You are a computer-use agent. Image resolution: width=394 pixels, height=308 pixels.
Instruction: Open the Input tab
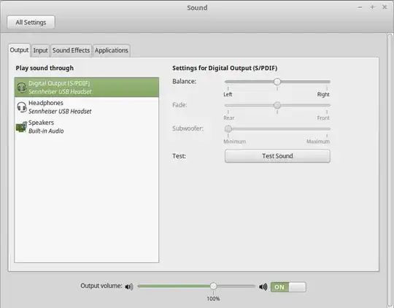point(40,50)
